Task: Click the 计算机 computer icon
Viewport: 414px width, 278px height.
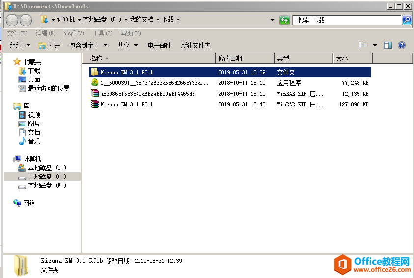Action: click(x=17, y=159)
